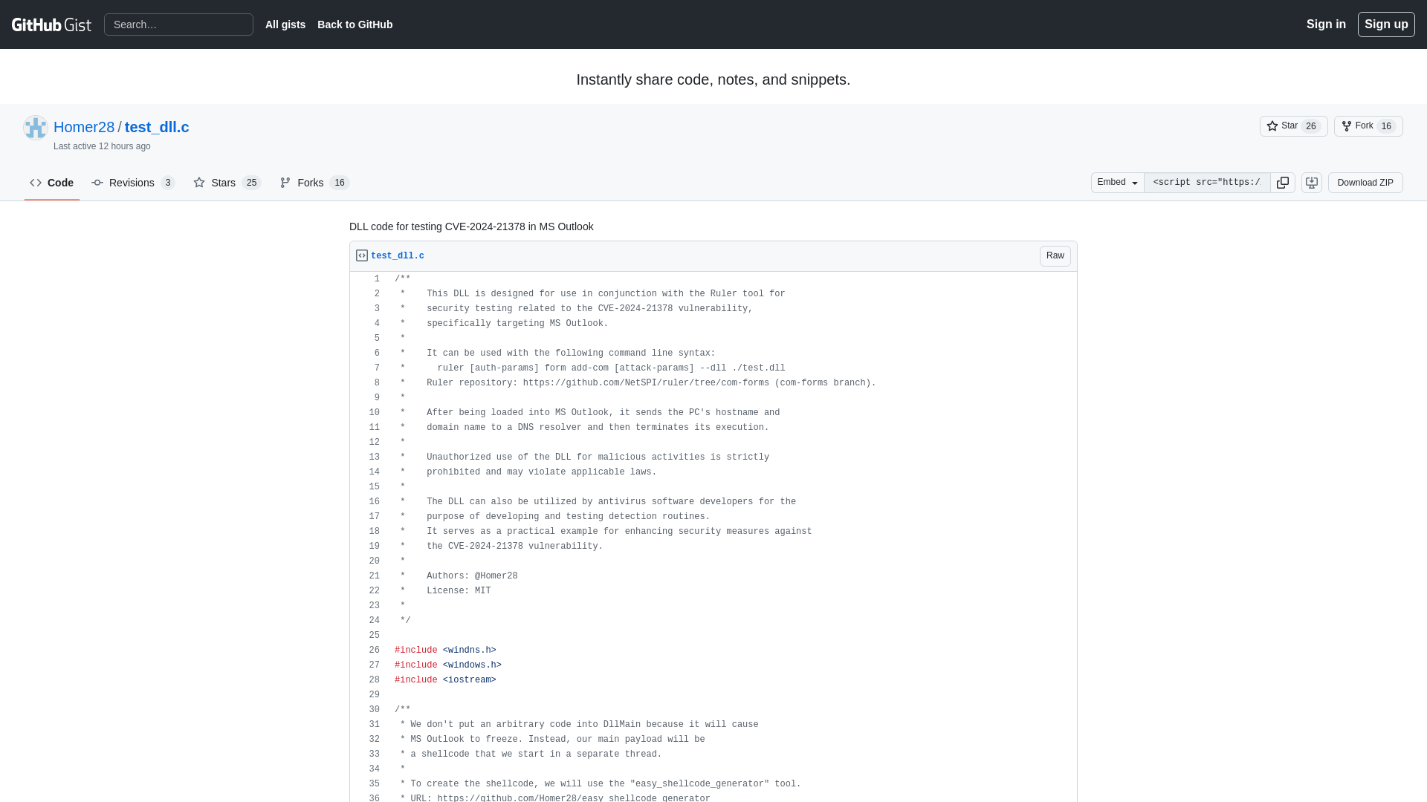The height and width of the screenshot is (802, 1427).
Task: Expand the Embed dropdown menu
Action: click(1117, 182)
